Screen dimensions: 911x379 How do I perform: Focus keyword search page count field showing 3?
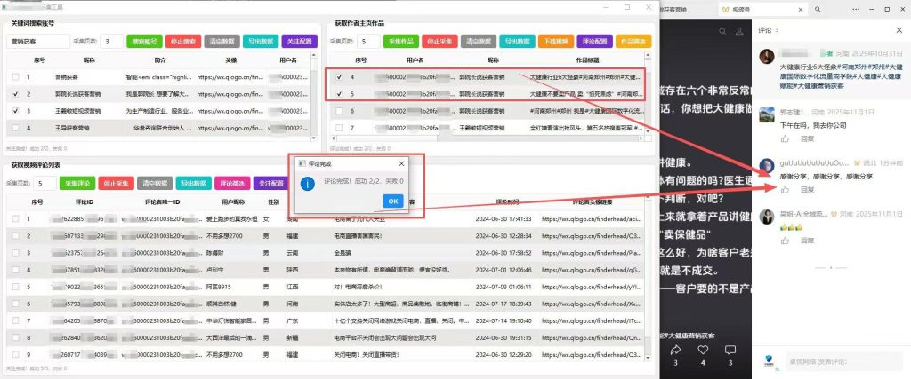[111, 42]
